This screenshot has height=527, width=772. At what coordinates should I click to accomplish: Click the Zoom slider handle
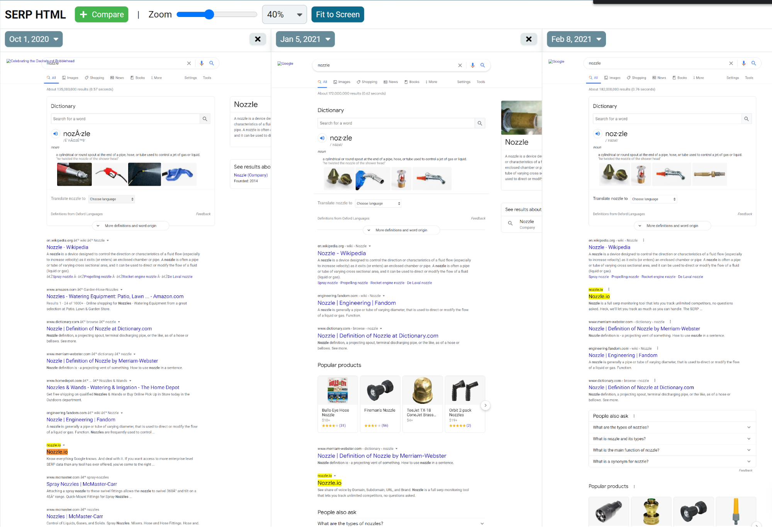209,15
